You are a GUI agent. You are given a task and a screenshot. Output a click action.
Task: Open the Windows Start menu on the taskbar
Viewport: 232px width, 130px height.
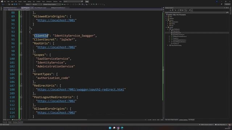pos(110,128)
